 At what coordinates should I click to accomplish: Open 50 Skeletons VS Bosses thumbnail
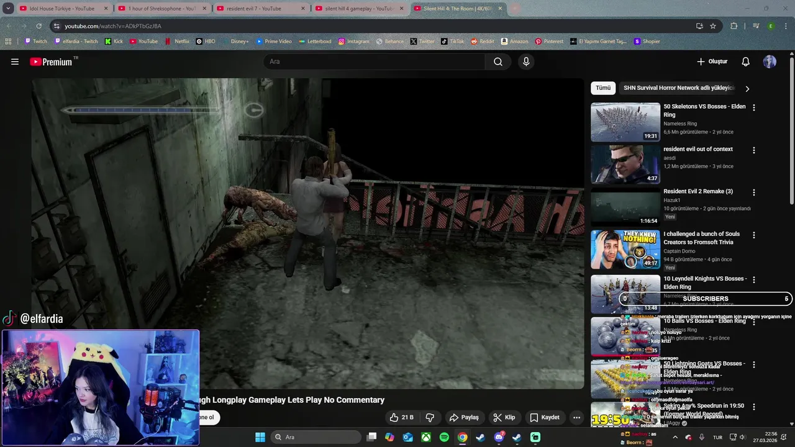[x=625, y=122]
